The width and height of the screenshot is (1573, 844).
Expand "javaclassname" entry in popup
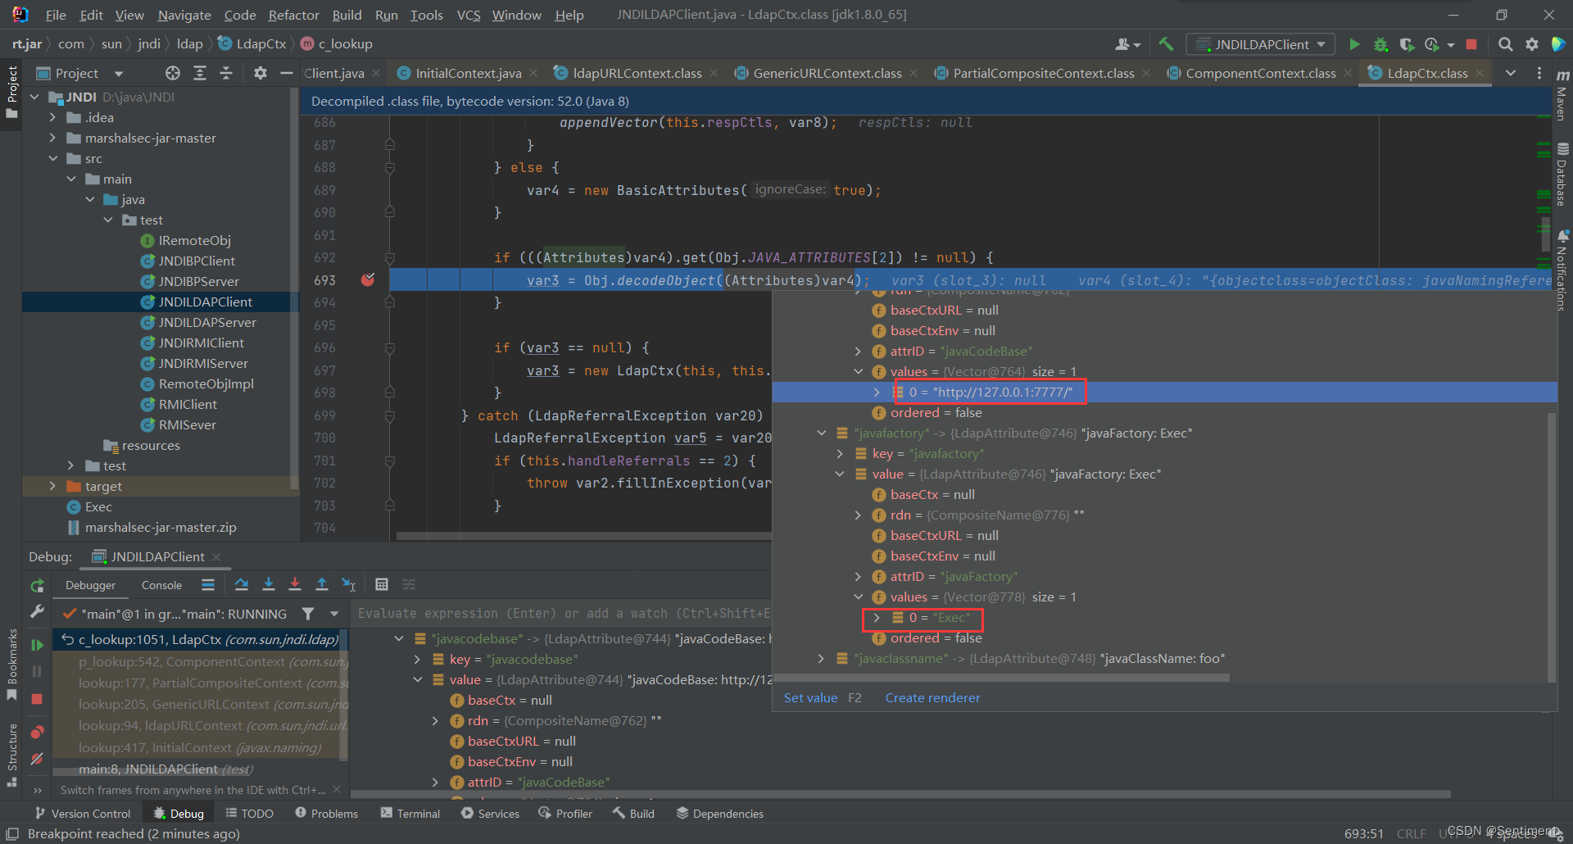click(x=822, y=658)
